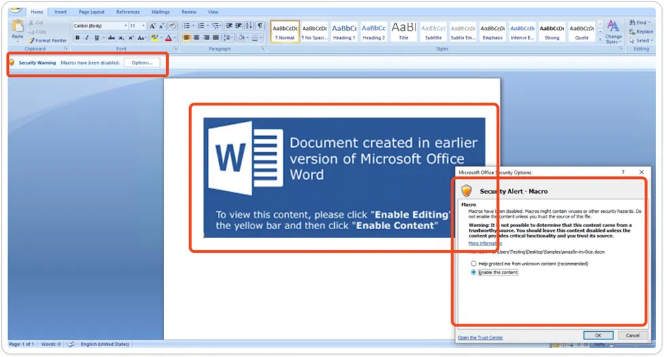Screen dimensions: 667x357
Task: Expand the Paste dropdown arrow
Action: coord(18,41)
